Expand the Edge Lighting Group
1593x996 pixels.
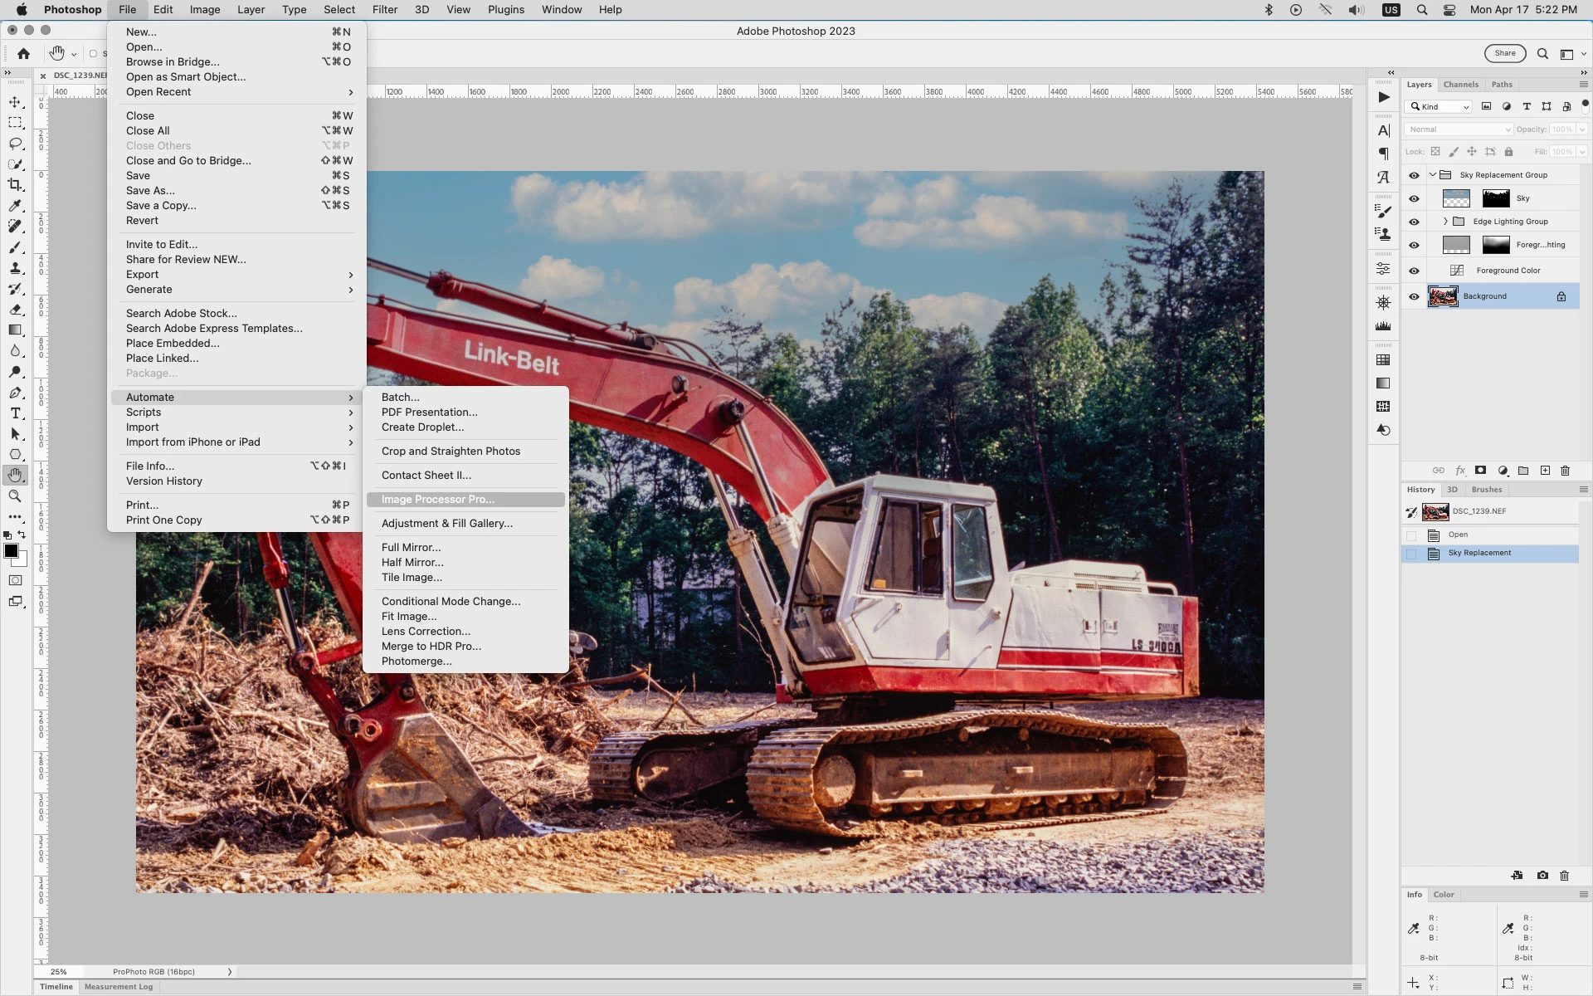(1445, 222)
